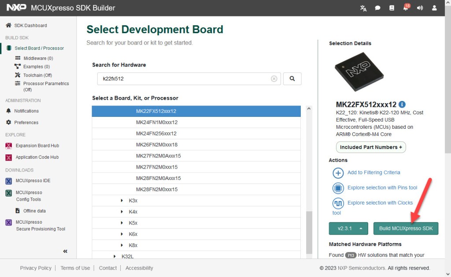This screenshot has width=451, height=277.
Task: Click the info icon beside MK22FX512xxx12
Action: pos(402,105)
